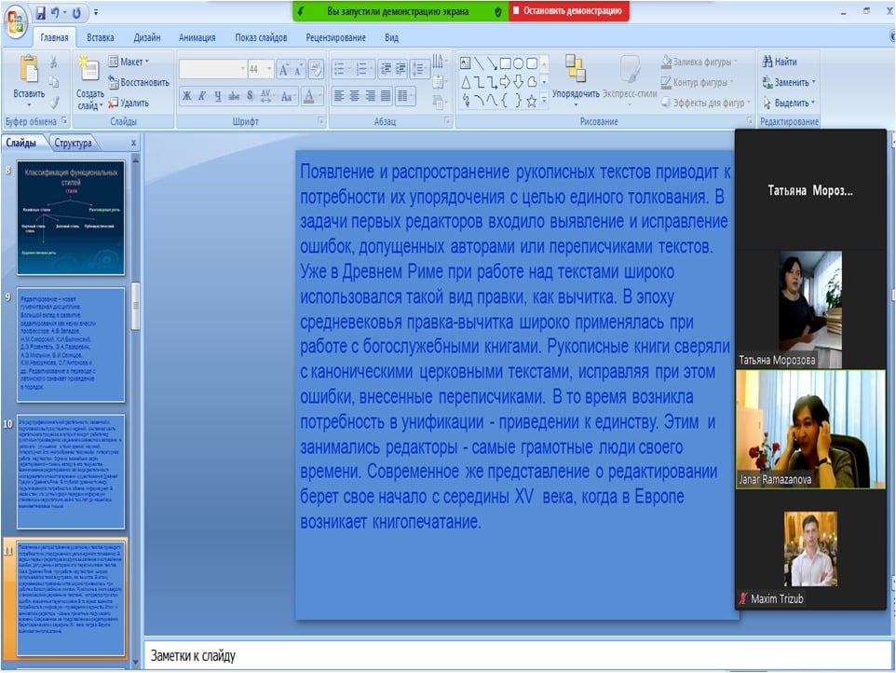Click the bulleted list icon
This screenshot has width=896, height=673.
pyautogui.click(x=339, y=70)
